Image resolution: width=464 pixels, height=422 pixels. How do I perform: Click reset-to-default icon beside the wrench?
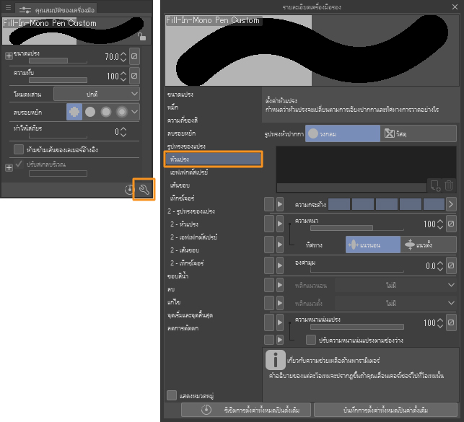coord(128,190)
